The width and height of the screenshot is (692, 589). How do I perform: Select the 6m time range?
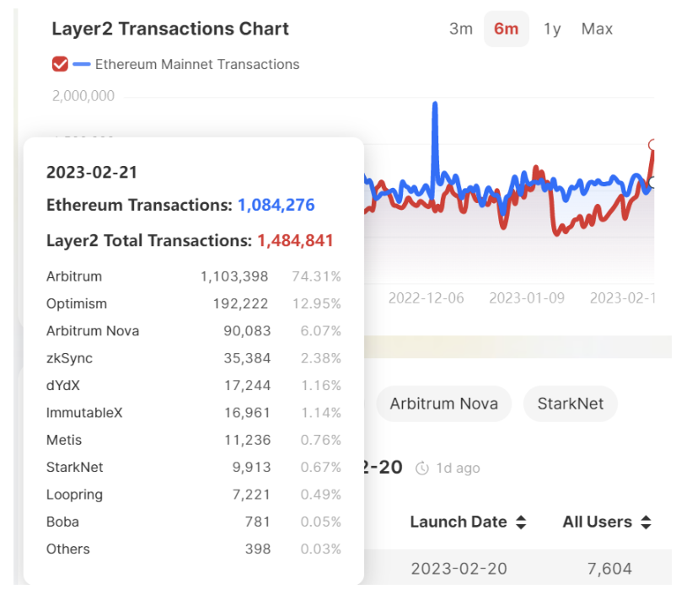(507, 29)
